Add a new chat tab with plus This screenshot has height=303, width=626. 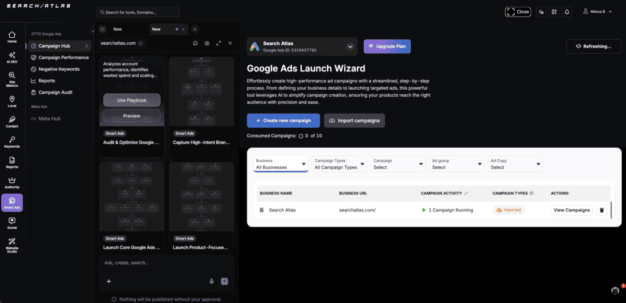[195, 29]
